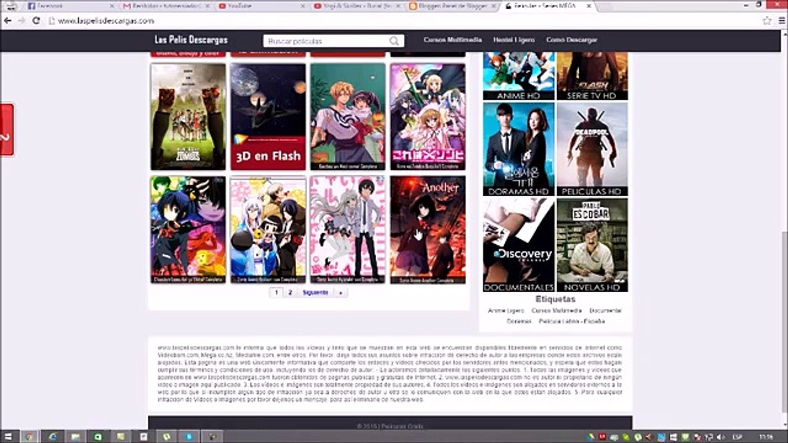Open the Scouts vs Zombies poster
This screenshot has width=788, height=443.
[188, 117]
